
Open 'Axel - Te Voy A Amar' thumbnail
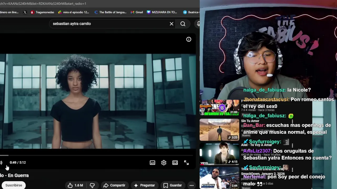tap(219, 154)
